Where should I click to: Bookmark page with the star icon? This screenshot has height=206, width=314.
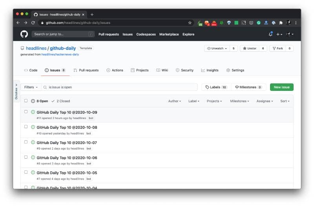190,23
